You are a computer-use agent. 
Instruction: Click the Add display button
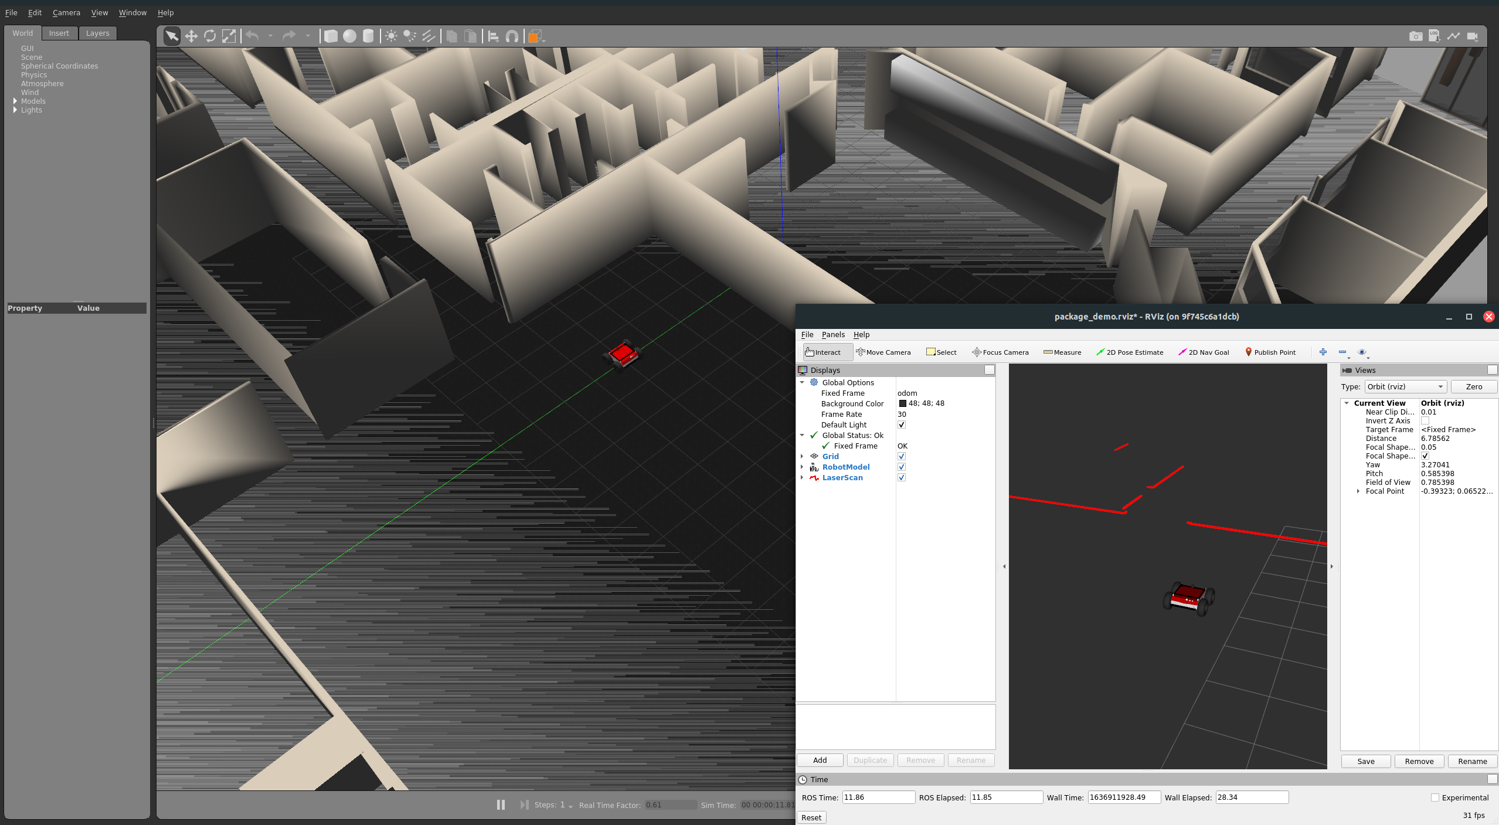(820, 760)
